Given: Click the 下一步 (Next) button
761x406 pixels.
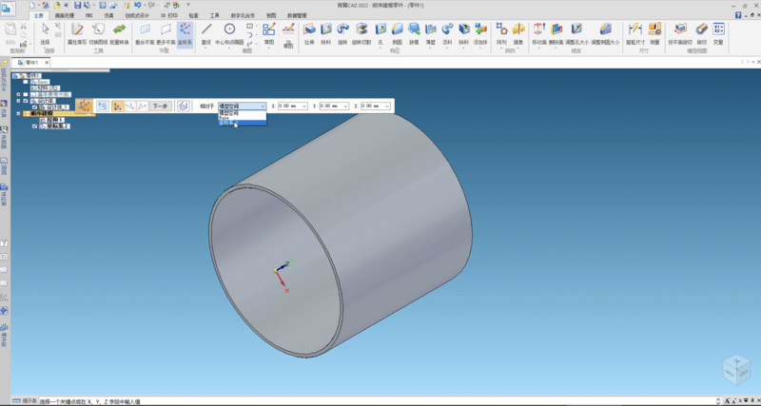Looking at the screenshot, I should point(161,106).
